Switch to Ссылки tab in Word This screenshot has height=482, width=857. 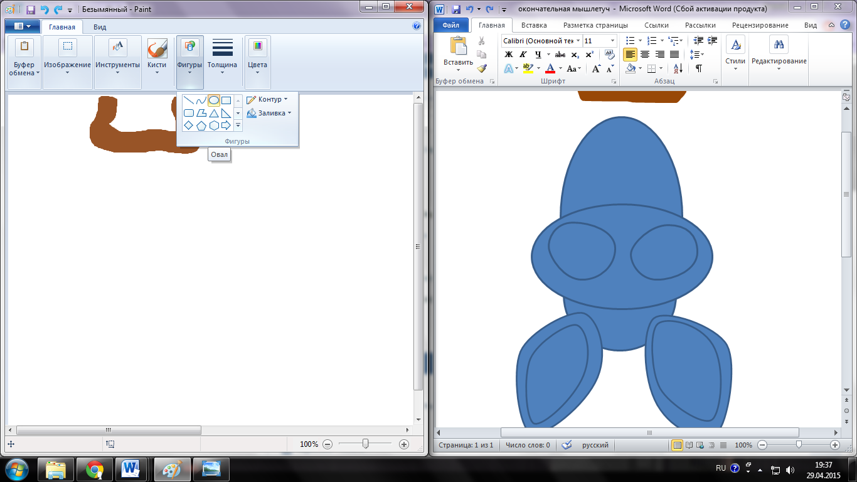(656, 25)
